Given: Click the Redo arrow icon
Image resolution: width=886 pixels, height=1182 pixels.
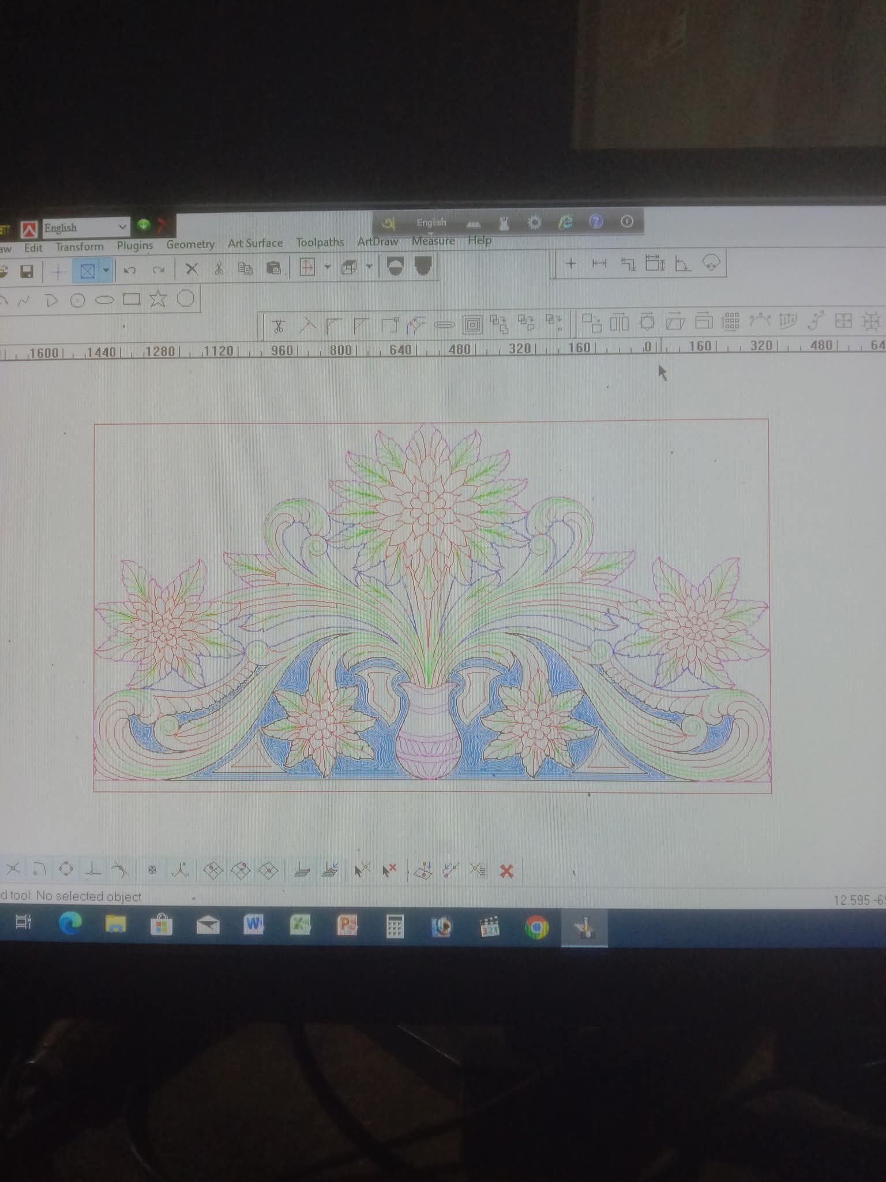Looking at the screenshot, I should point(159,269).
